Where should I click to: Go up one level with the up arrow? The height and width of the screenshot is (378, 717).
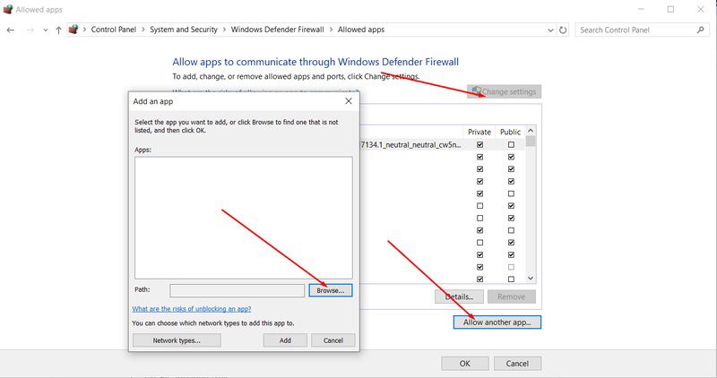click(x=58, y=30)
